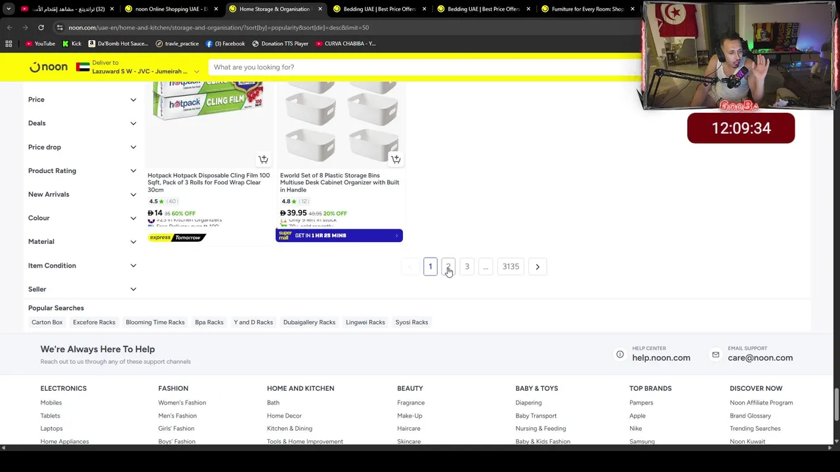Open Blooming Time Racks popular search
Viewport: 840px width, 472px height.
155,323
